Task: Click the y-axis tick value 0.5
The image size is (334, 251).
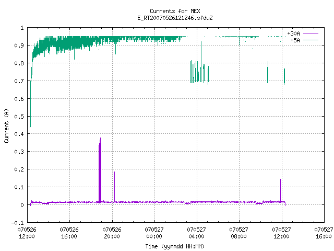Action: pyautogui.click(x=19, y=117)
